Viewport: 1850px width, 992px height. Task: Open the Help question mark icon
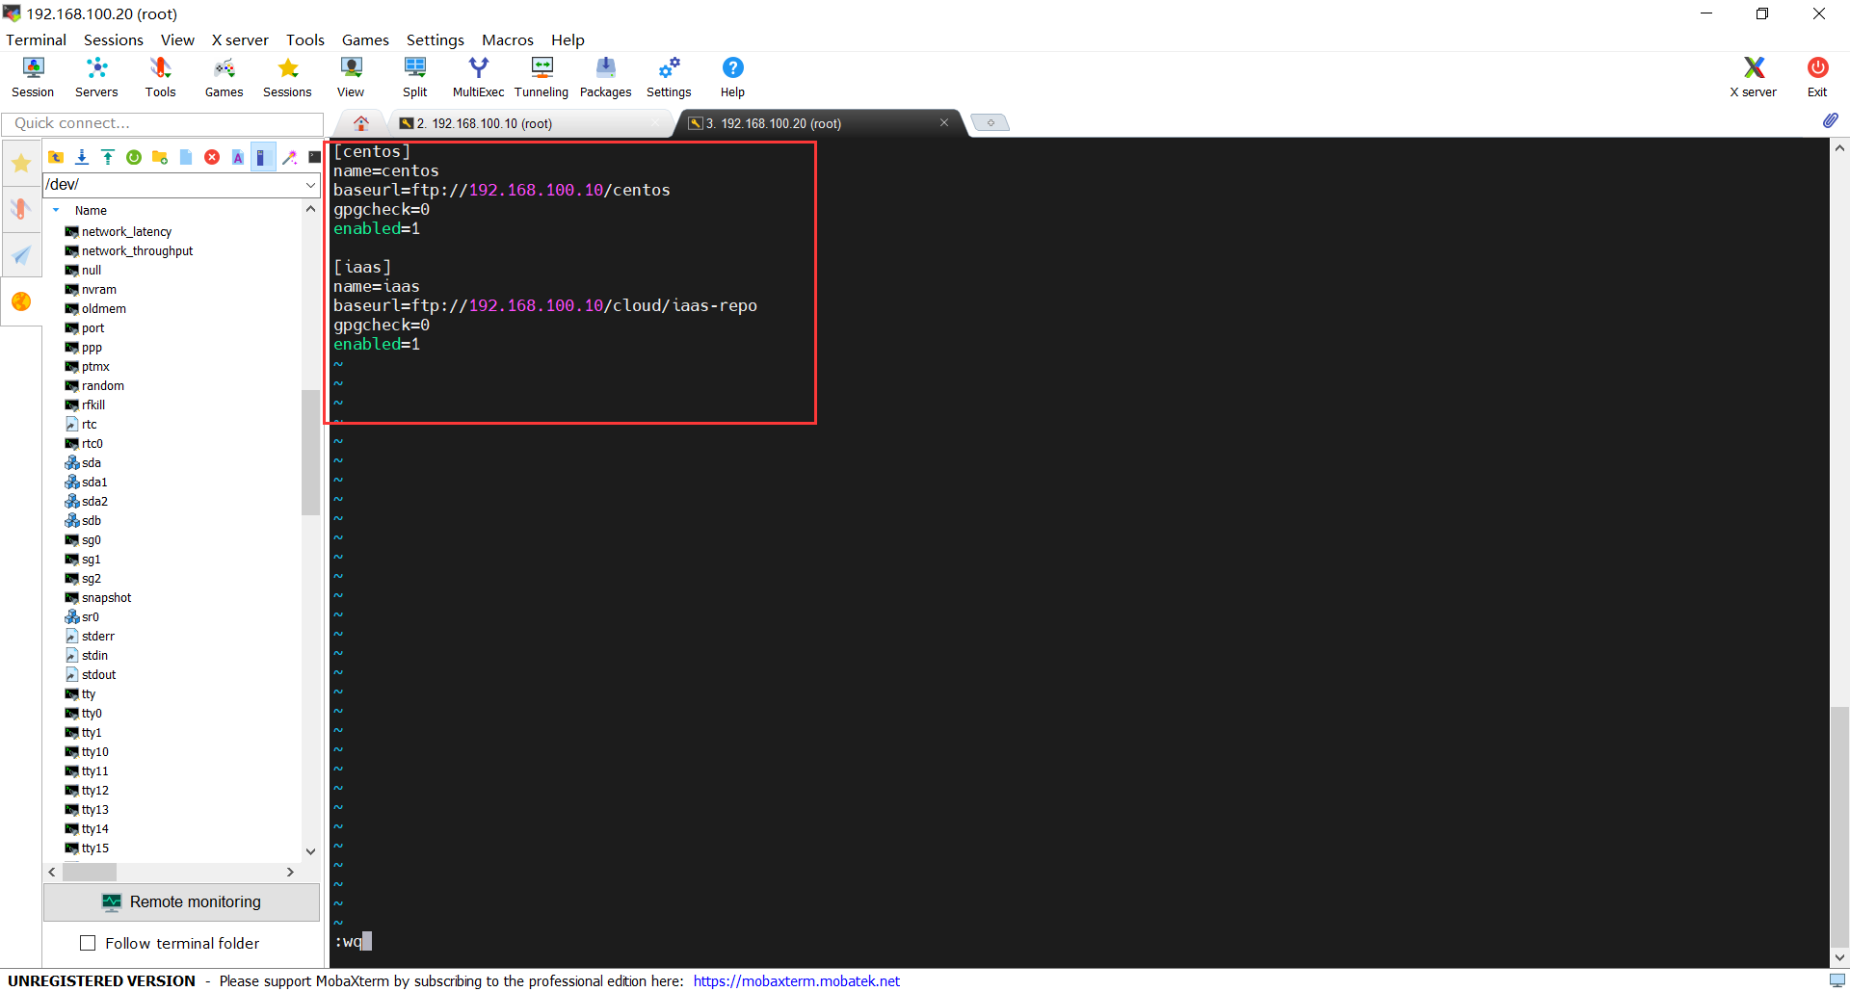pos(732,77)
